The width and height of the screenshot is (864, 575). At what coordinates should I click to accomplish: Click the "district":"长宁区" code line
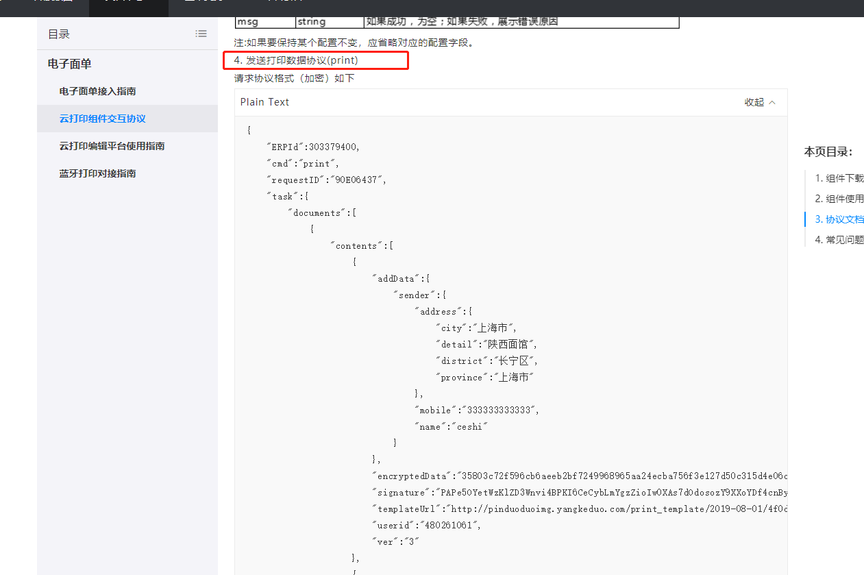[487, 361]
